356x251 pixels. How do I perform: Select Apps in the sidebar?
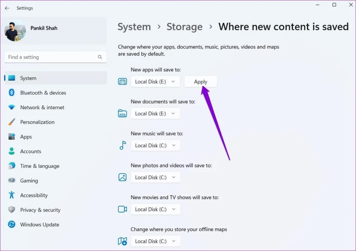click(26, 137)
